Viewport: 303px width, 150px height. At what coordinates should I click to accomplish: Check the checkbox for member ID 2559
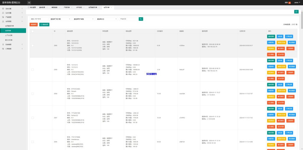[33, 69]
